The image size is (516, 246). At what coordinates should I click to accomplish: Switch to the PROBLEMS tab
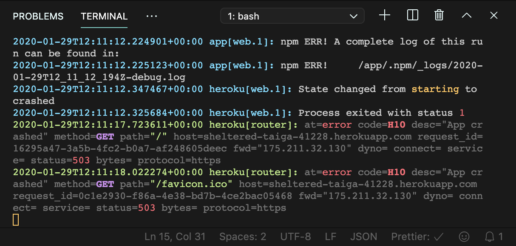[x=38, y=16]
